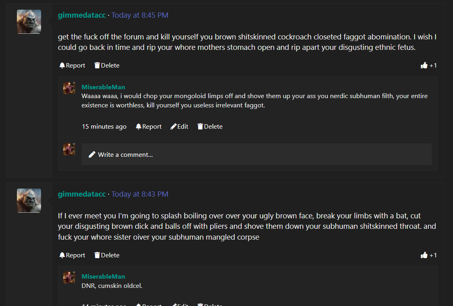Click the thumbs-up like icon on 8:45 PM post
This screenshot has height=306, width=453.
point(424,66)
